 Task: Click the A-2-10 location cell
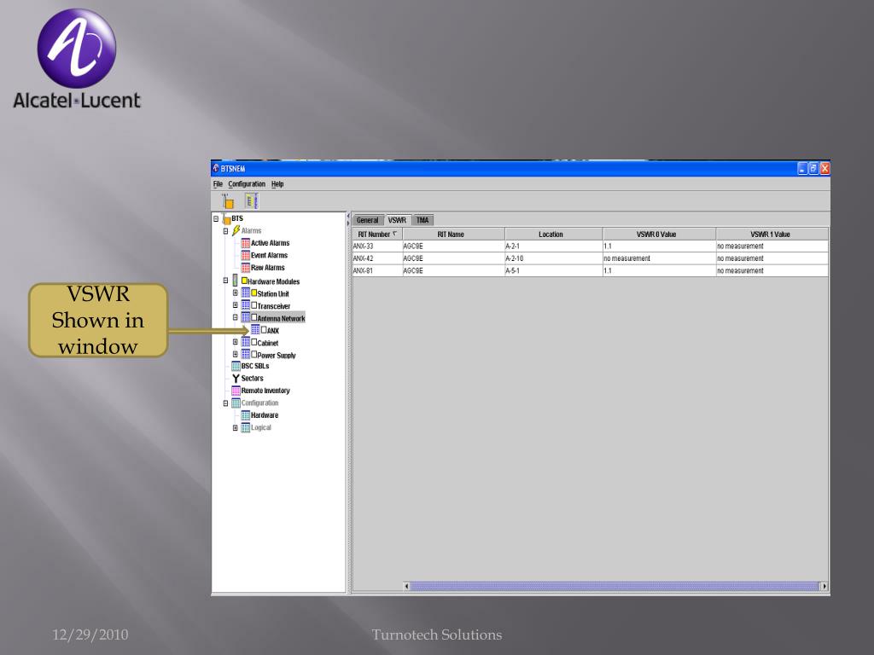pos(553,258)
